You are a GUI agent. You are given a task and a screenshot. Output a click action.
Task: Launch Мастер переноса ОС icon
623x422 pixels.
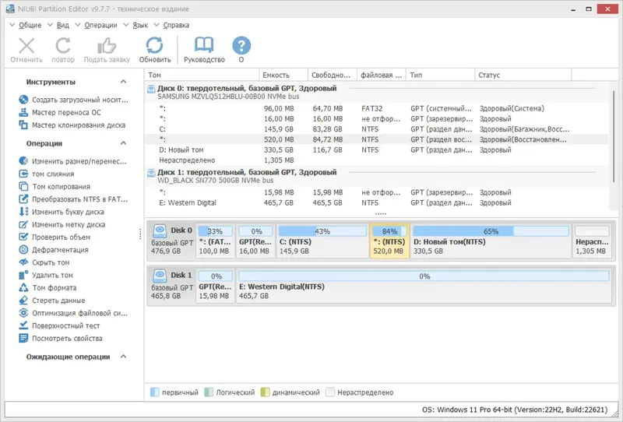click(x=23, y=112)
